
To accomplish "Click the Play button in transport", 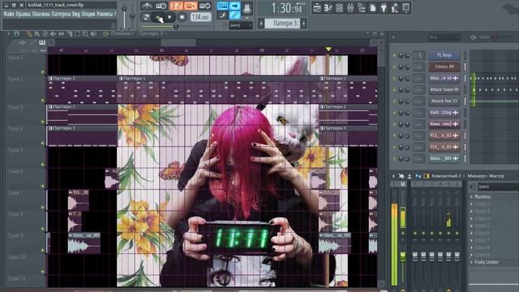I will 159,17.
